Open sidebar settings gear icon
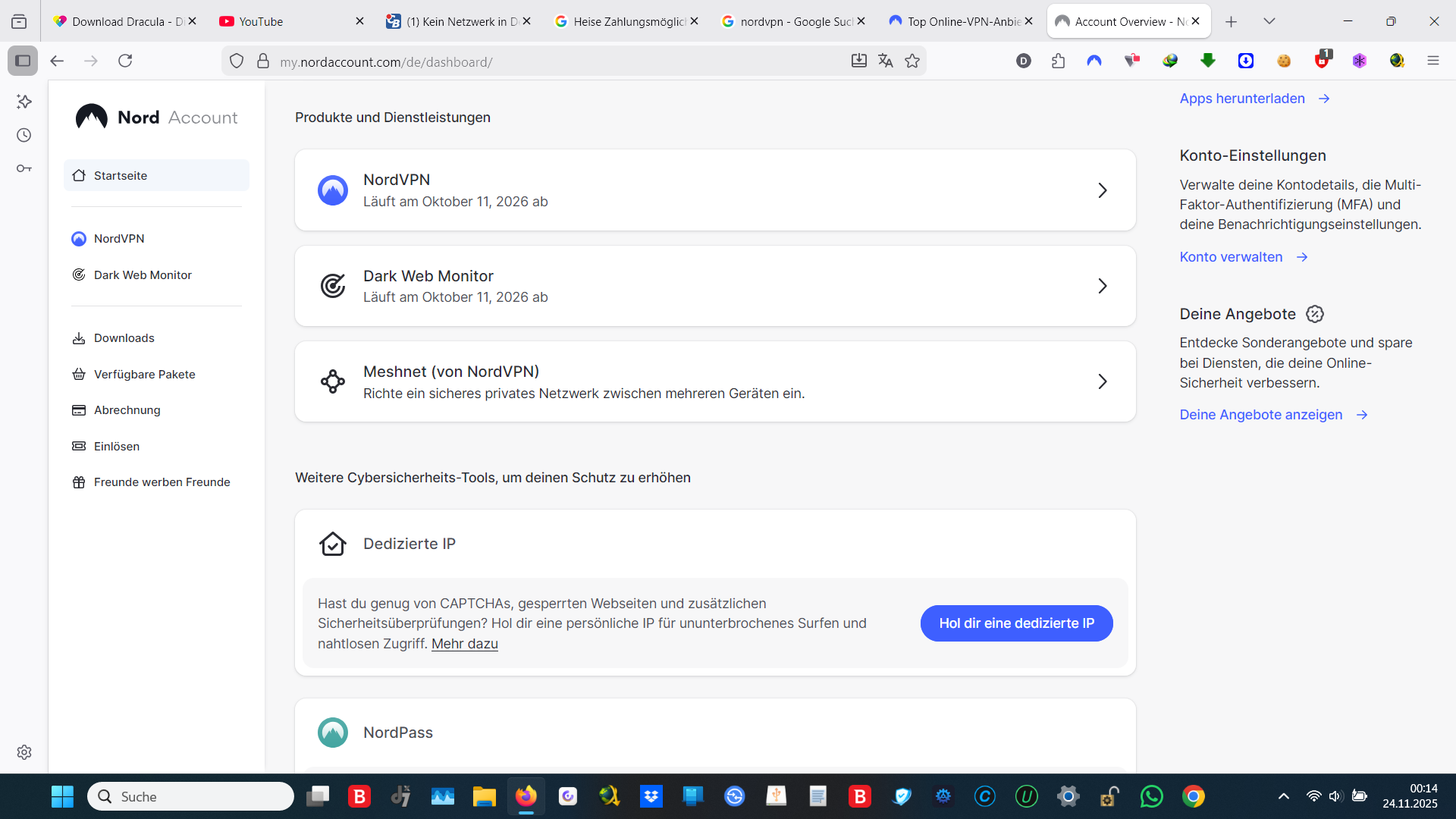 click(x=24, y=752)
